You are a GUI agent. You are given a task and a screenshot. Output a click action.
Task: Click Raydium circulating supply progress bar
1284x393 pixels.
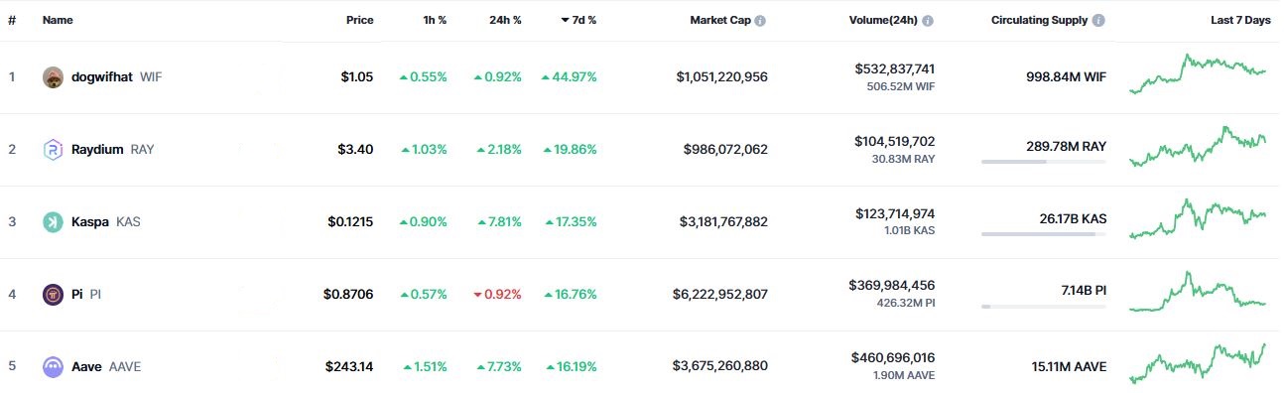pos(1043,162)
